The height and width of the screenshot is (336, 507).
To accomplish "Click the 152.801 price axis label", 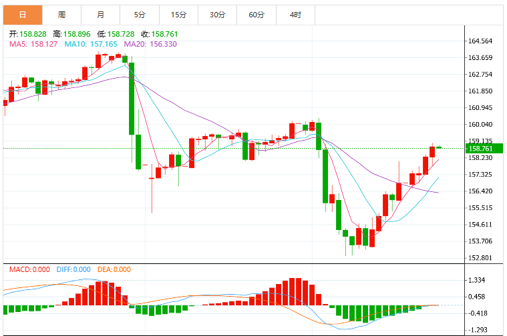I will click(480, 258).
